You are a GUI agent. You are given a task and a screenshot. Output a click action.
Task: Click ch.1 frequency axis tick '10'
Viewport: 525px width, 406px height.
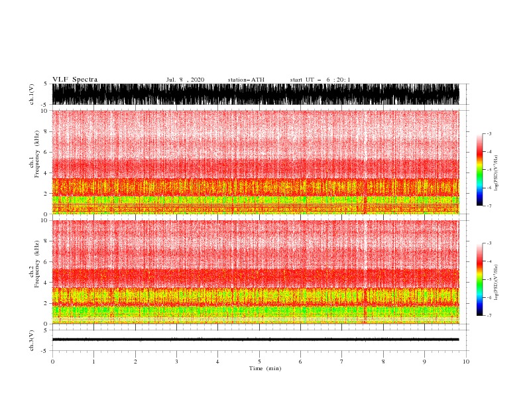44,111
